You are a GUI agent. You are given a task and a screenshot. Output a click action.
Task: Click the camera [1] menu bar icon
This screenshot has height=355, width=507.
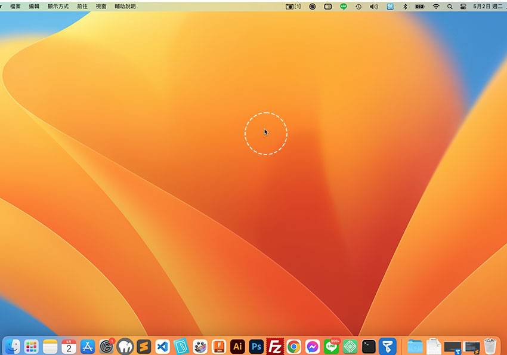click(293, 6)
